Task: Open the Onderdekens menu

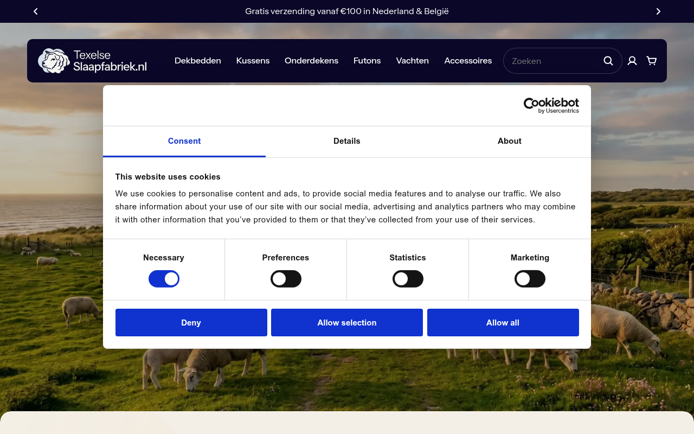Action: click(311, 61)
